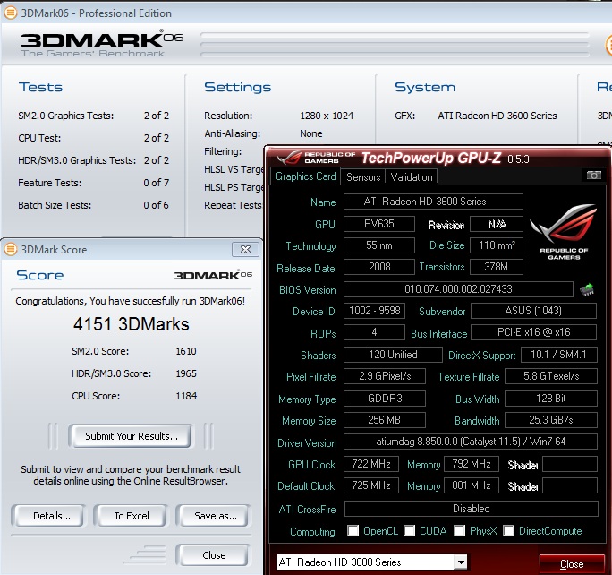Image resolution: width=612 pixels, height=575 pixels.
Task: Click the Save as button
Action: point(213,516)
